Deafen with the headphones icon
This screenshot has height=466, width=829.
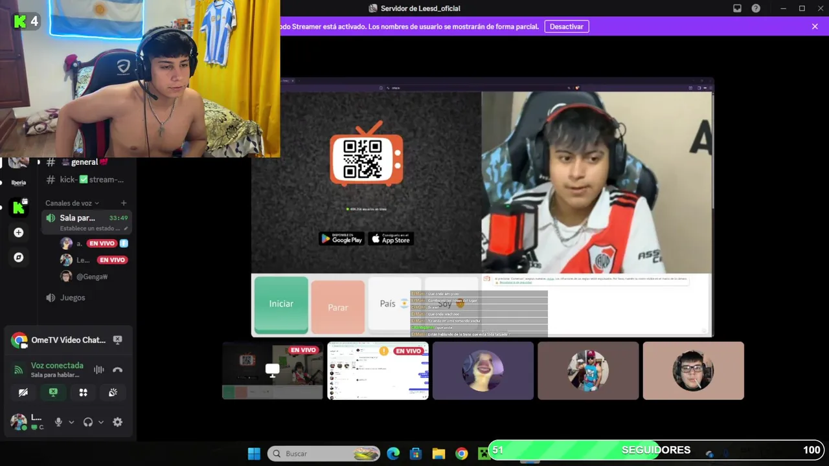[88, 422]
